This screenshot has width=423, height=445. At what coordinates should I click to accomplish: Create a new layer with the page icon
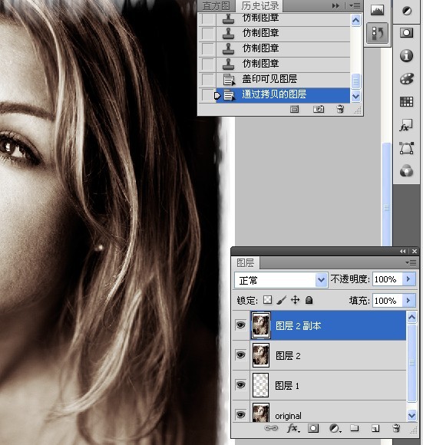pos(375,428)
